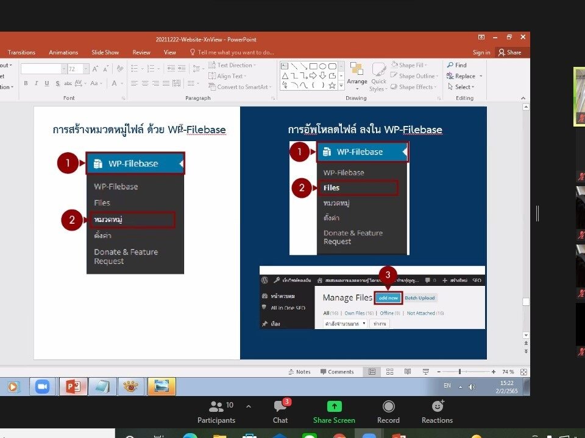Open Zoom app from the Windows taskbar
This screenshot has height=438, width=585.
tap(42, 387)
